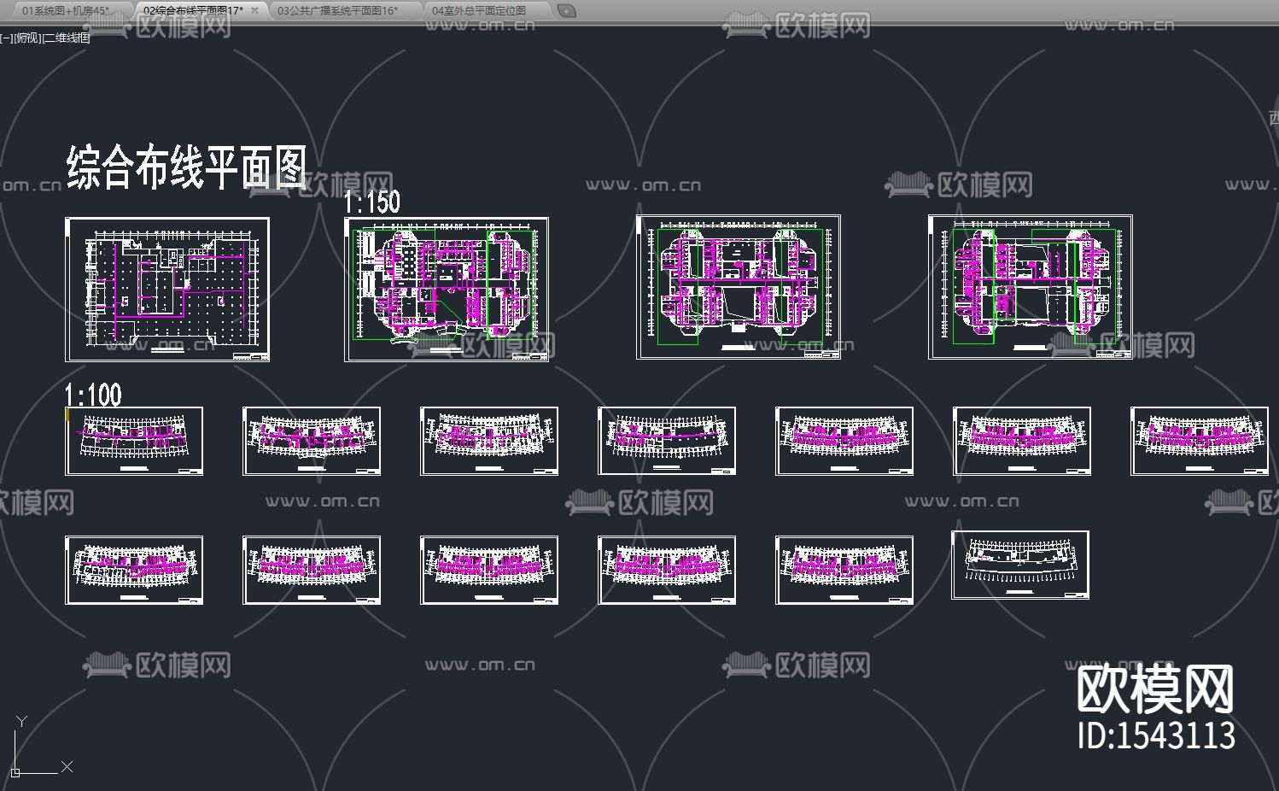
Task: Select the 1:100 scale label
Action: click(94, 395)
